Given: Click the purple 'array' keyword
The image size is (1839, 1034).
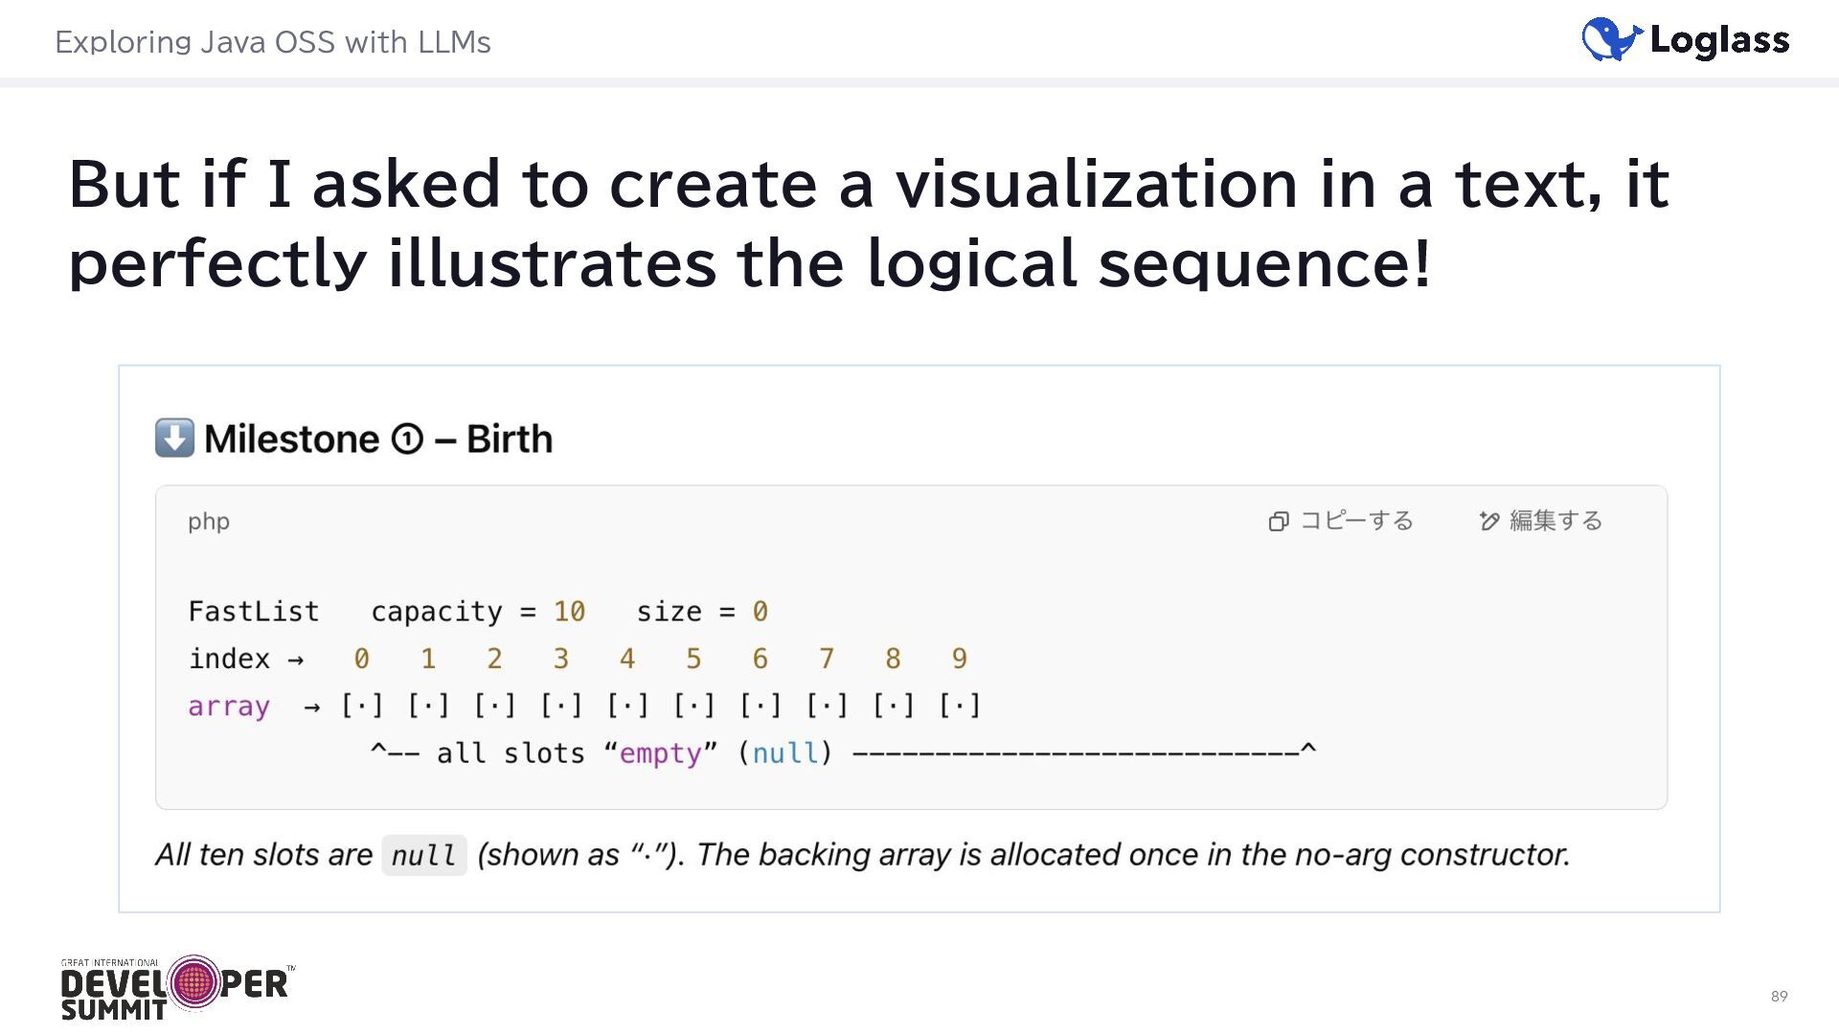Looking at the screenshot, I should 229,707.
